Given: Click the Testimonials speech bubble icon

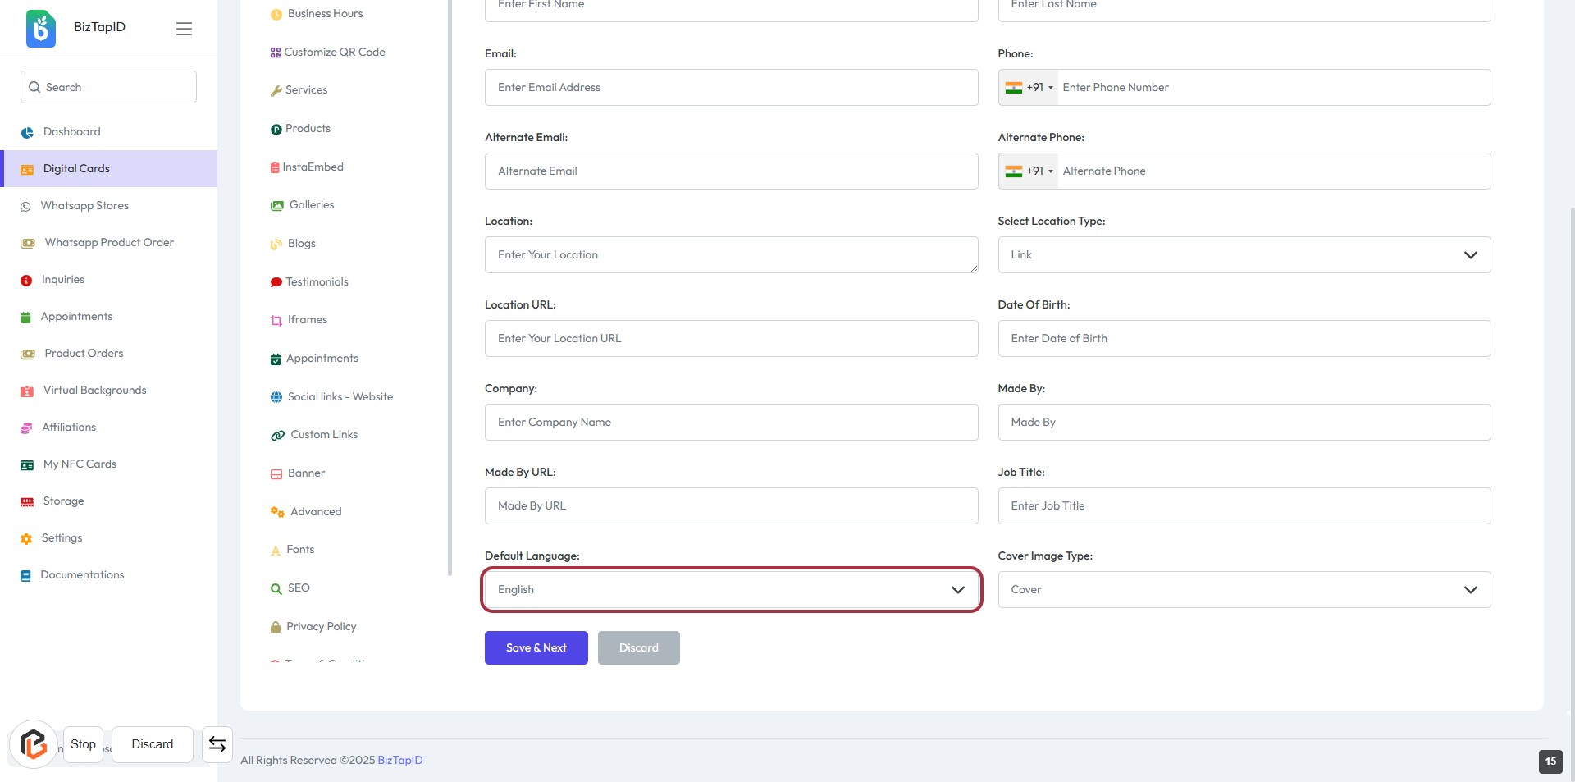Looking at the screenshot, I should click(276, 282).
